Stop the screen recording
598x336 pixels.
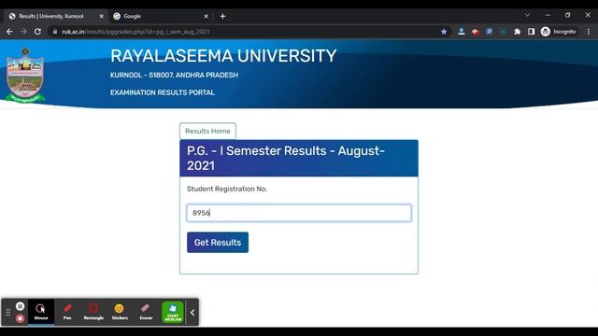pos(21,318)
